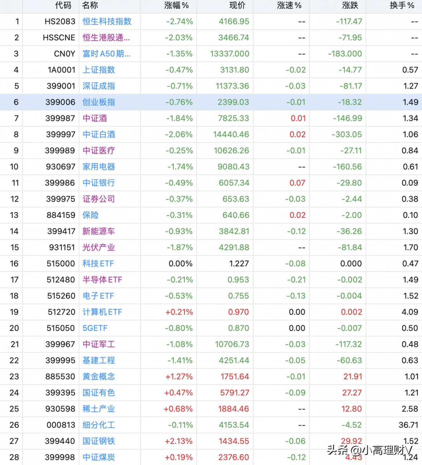422x465 pixels.
Task: View the 中证白酒 index
Action: pos(98,134)
